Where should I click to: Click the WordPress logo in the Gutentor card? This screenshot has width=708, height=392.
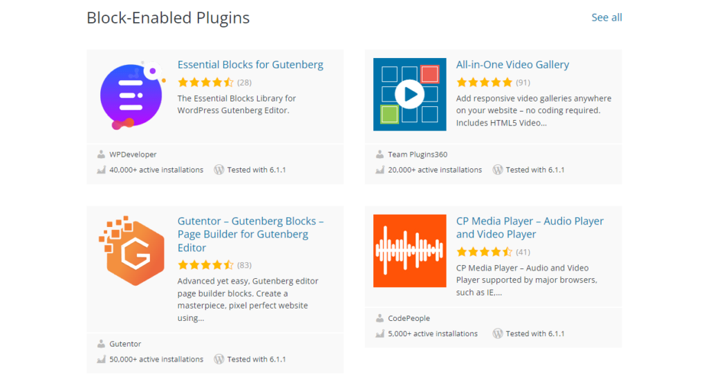pos(219,360)
